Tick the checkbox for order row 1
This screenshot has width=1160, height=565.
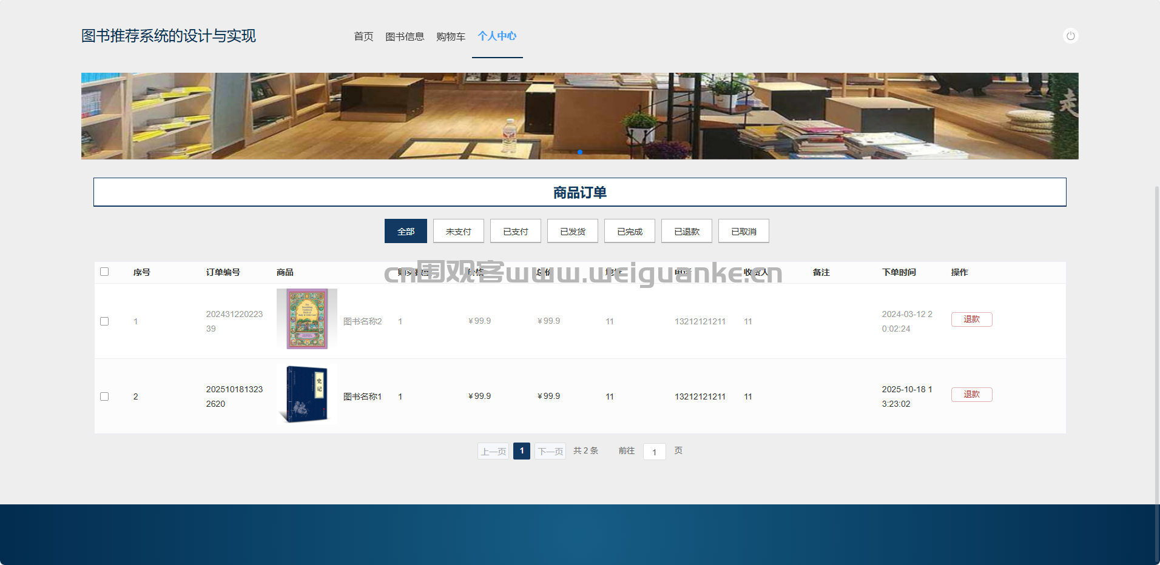[104, 321]
